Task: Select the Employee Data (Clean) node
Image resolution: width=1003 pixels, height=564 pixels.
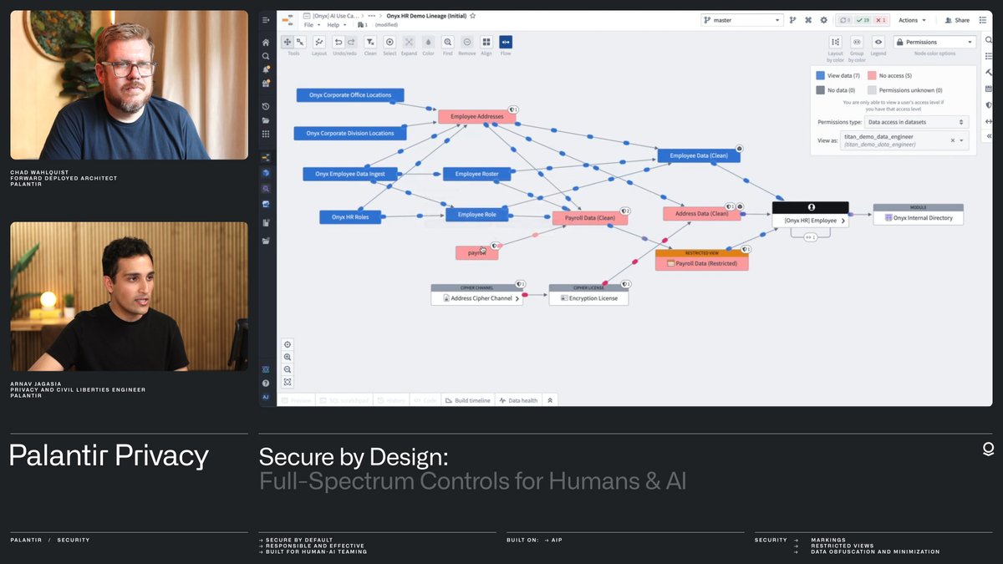Action: [x=699, y=156]
